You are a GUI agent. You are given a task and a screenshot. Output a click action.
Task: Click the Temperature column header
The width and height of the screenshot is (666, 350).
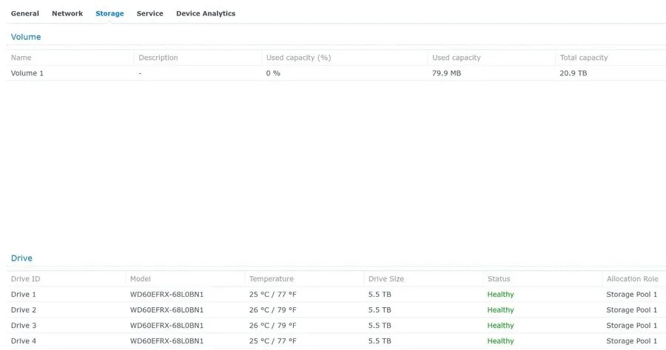point(272,279)
